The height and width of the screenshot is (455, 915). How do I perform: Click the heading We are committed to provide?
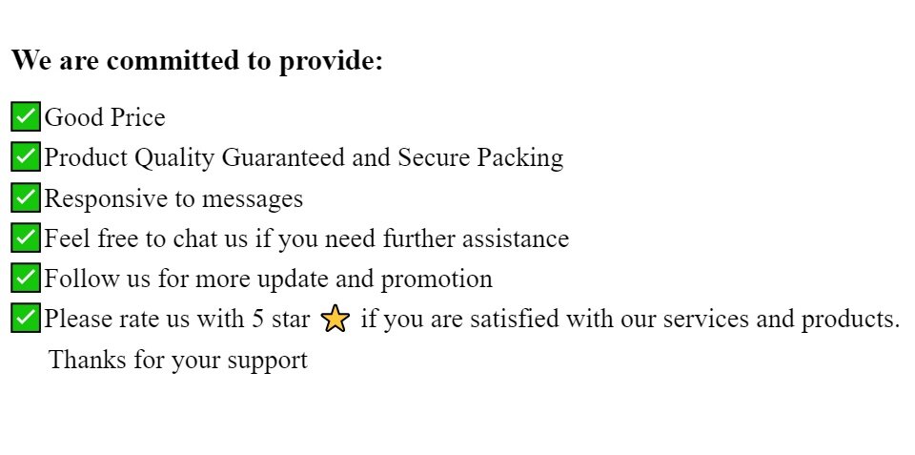[197, 60]
